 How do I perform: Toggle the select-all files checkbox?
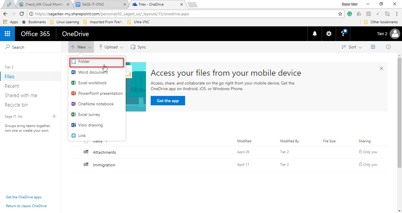(86, 141)
